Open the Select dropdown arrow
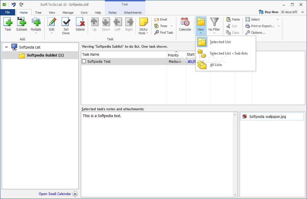 278,19
